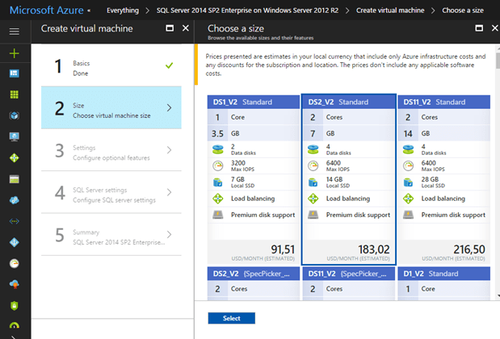The image size is (500, 339).
Task: Go to Everything in the breadcrumb
Action: (123, 10)
